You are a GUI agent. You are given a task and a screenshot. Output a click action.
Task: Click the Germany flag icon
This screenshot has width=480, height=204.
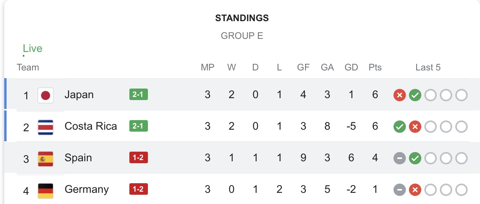46,190
